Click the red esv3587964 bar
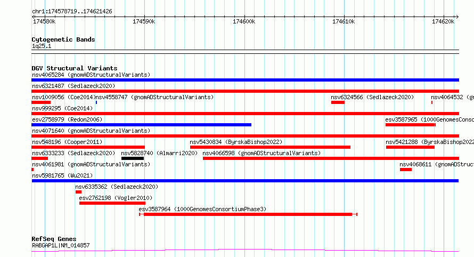 click(248, 214)
